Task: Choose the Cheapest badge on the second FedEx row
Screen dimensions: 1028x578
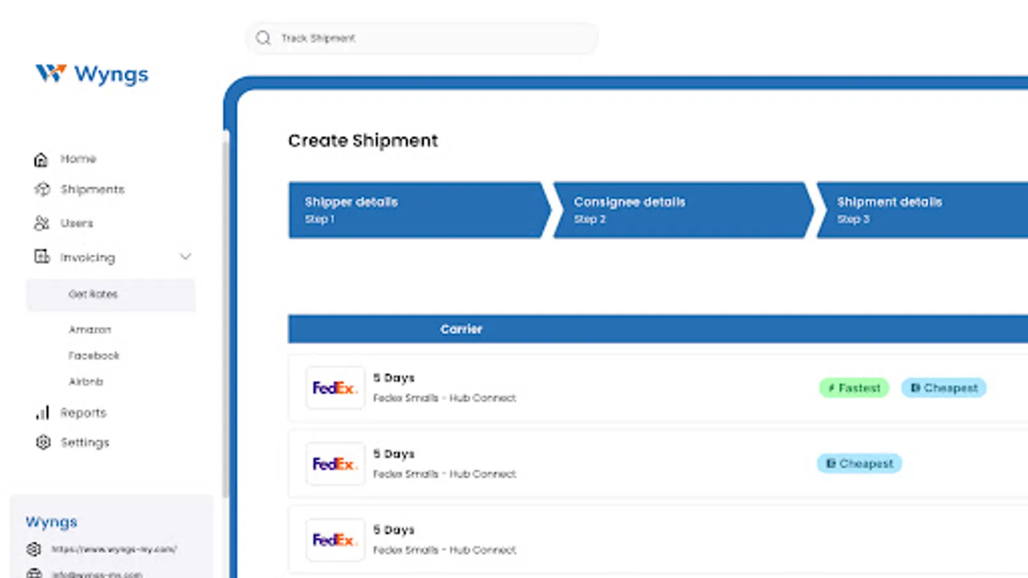Action: [859, 463]
